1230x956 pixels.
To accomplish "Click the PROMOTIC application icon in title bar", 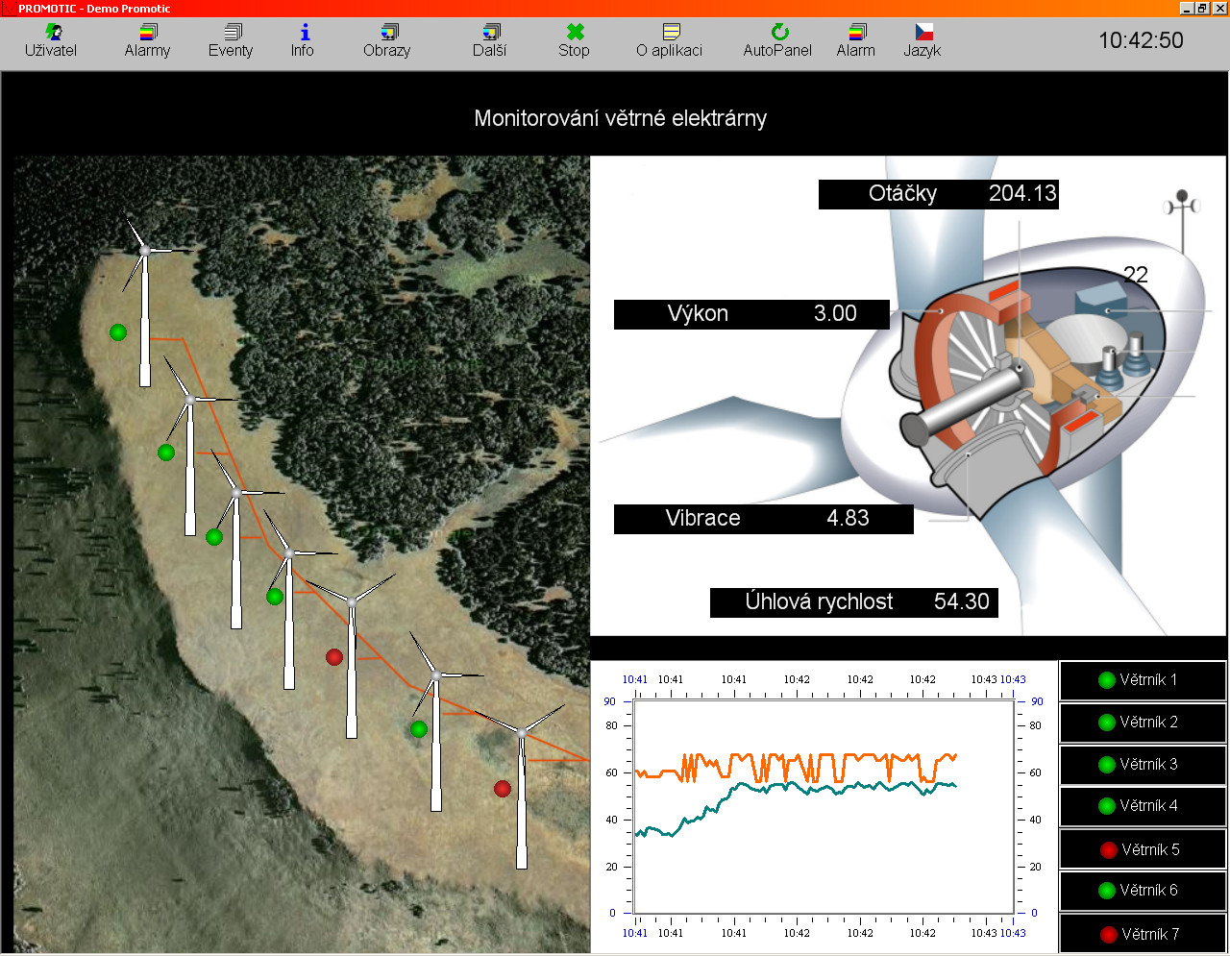I will coord(8,8).
